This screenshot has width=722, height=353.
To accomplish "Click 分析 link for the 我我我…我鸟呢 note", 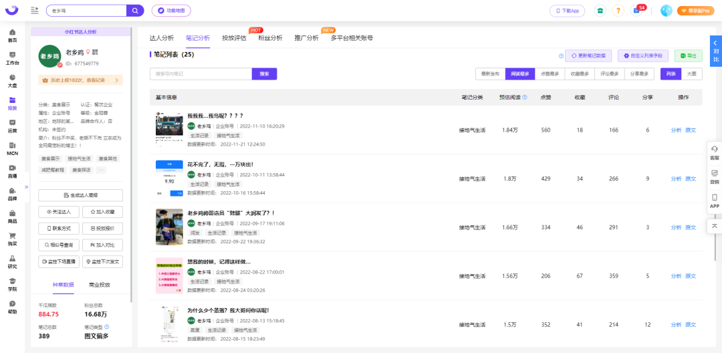I will [x=676, y=130].
